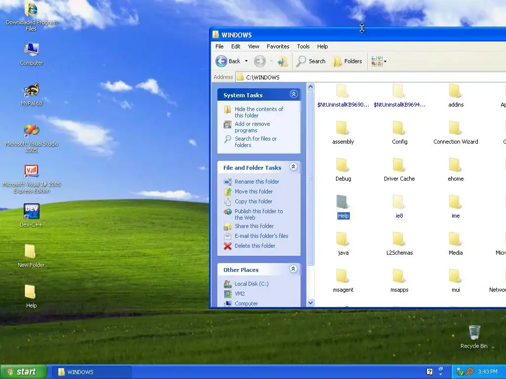Select the addins folder
Screen dimensions: 506x379
(456, 96)
